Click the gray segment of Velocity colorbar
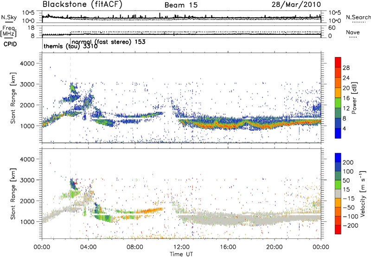The height and width of the screenshot is (257, 371). 338,193
